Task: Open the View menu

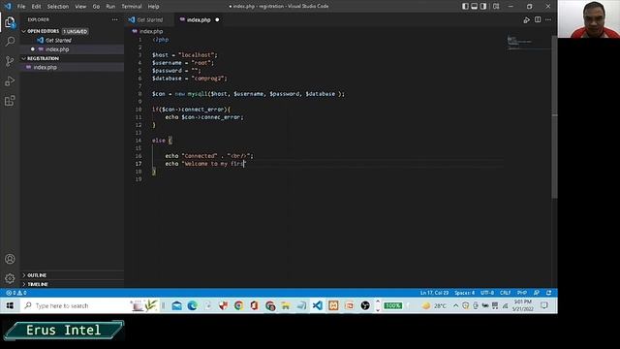Action: coord(80,7)
